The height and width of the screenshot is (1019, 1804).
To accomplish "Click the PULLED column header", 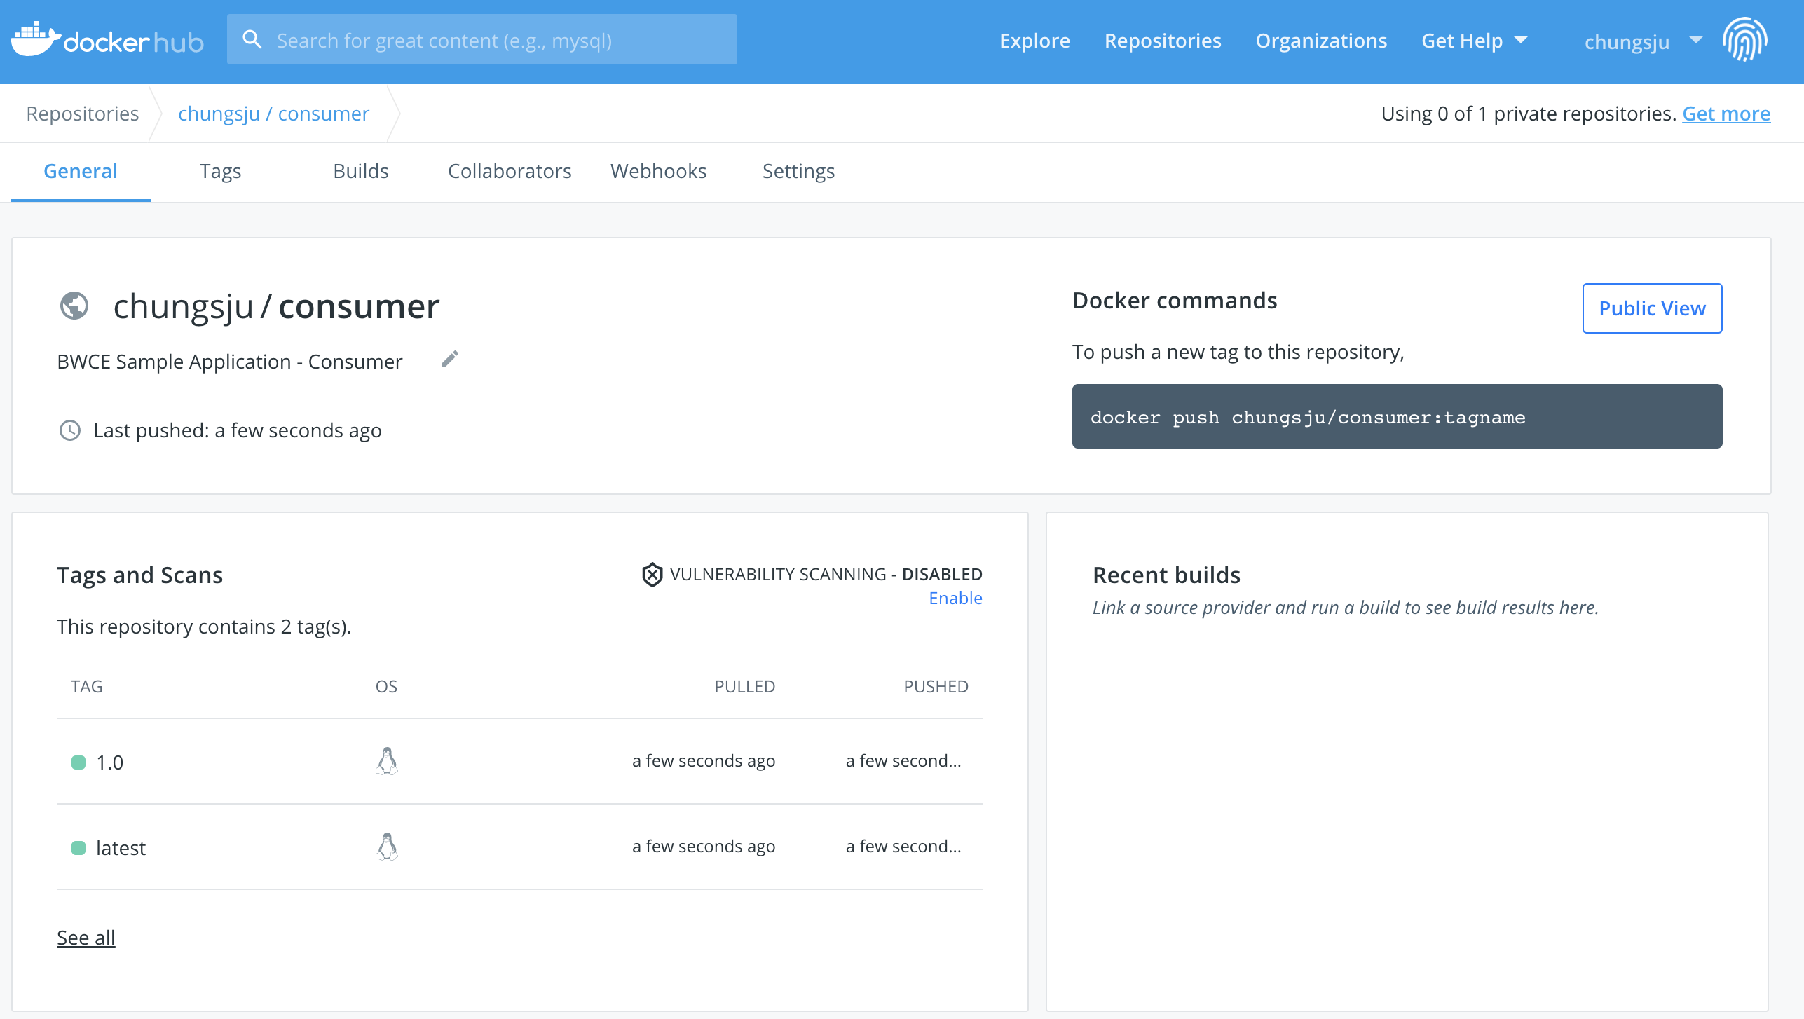I will pyautogui.click(x=744, y=687).
